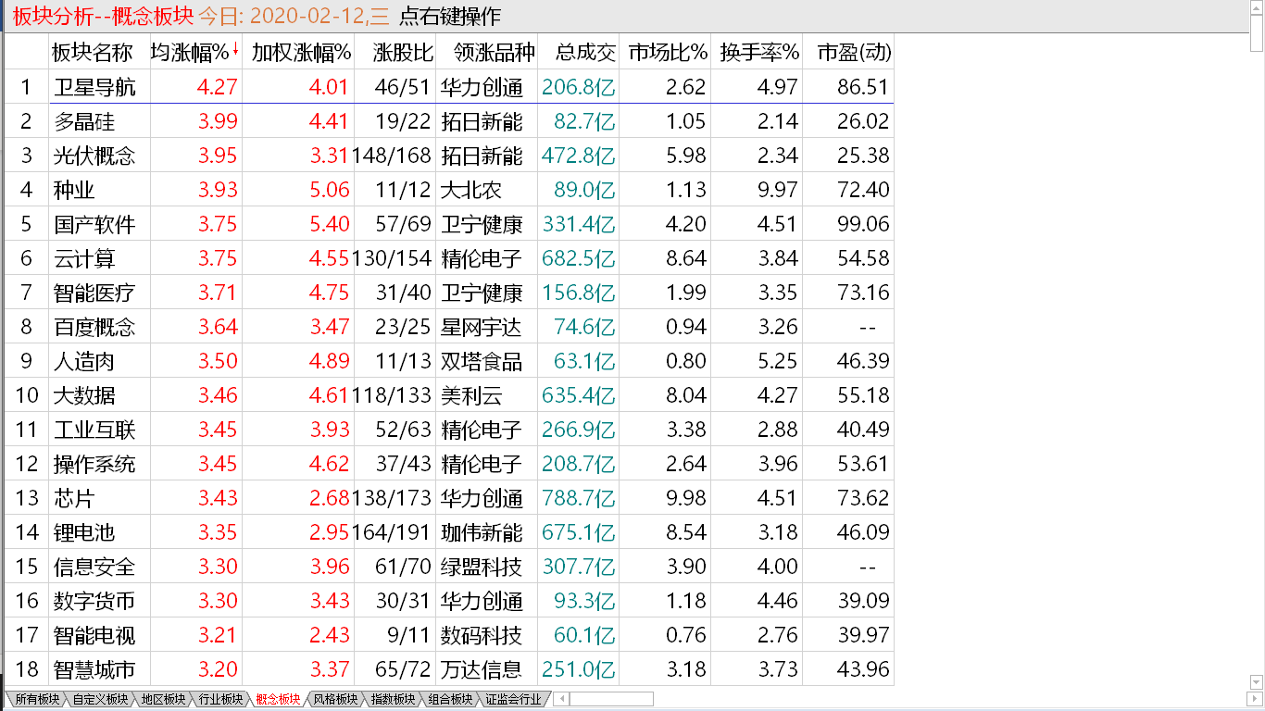
Task: Open the 证监会行业 tab
Action: 513,700
